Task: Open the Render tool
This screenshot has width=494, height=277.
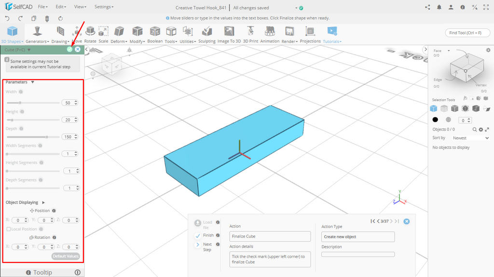Action: click(x=289, y=35)
